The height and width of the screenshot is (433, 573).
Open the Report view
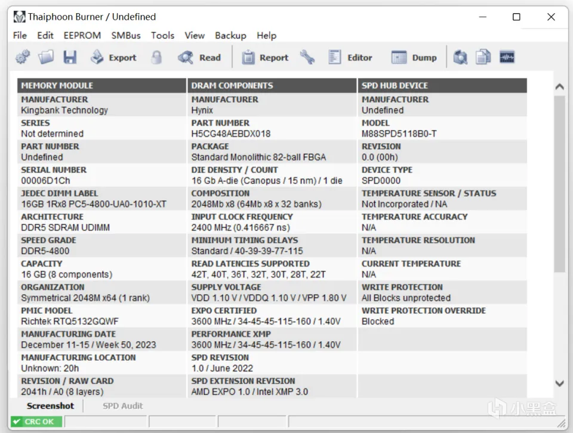(265, 57)
